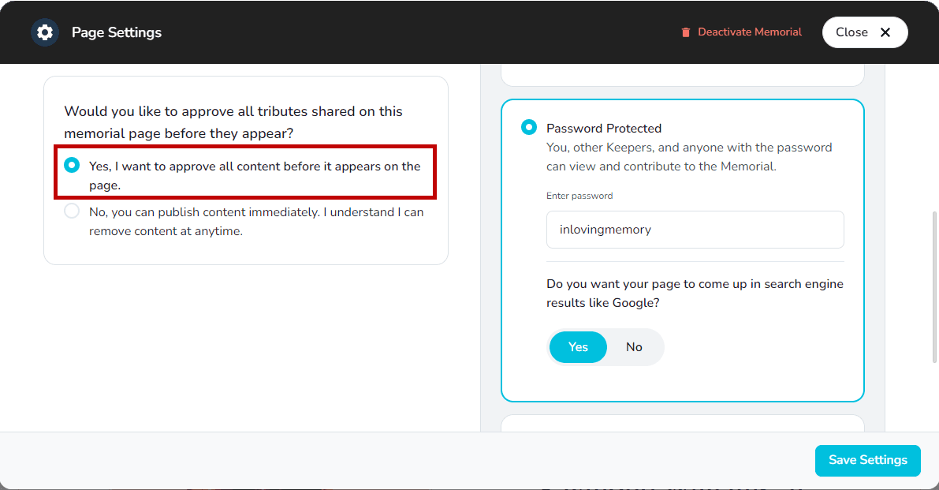Switch search engine visibility to 'No'
This screenshot has width=939, height=490.
click(634, 347)
